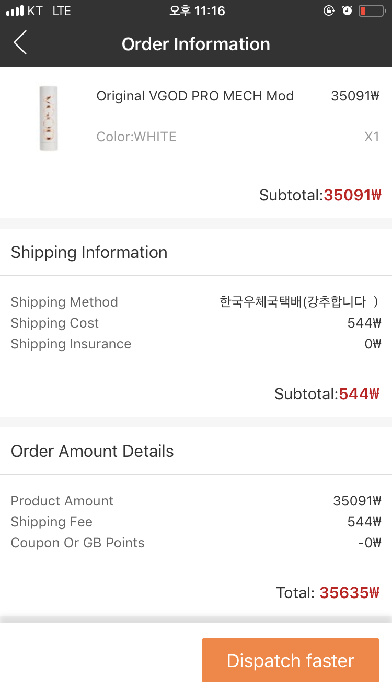Tap the product Subtotal 35091₩ amount
The height and width of the screenshot is (698, 392).
coord(352,195)
